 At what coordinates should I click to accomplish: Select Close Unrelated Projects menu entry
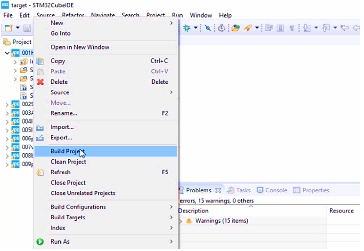106,193
